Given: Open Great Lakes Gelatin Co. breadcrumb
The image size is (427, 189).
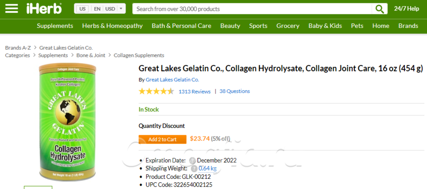Looking at the screenshot, I should point(66,48).
